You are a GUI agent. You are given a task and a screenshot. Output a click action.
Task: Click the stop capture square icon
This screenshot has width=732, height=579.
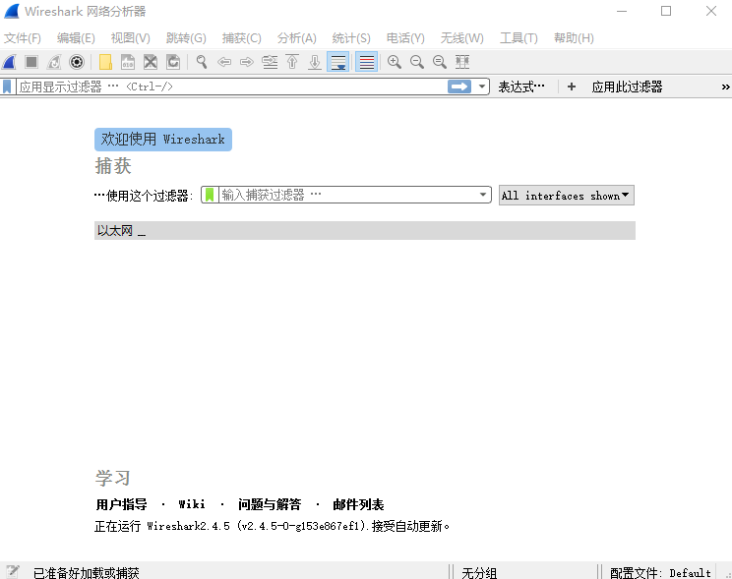click(x=31, y=62)
